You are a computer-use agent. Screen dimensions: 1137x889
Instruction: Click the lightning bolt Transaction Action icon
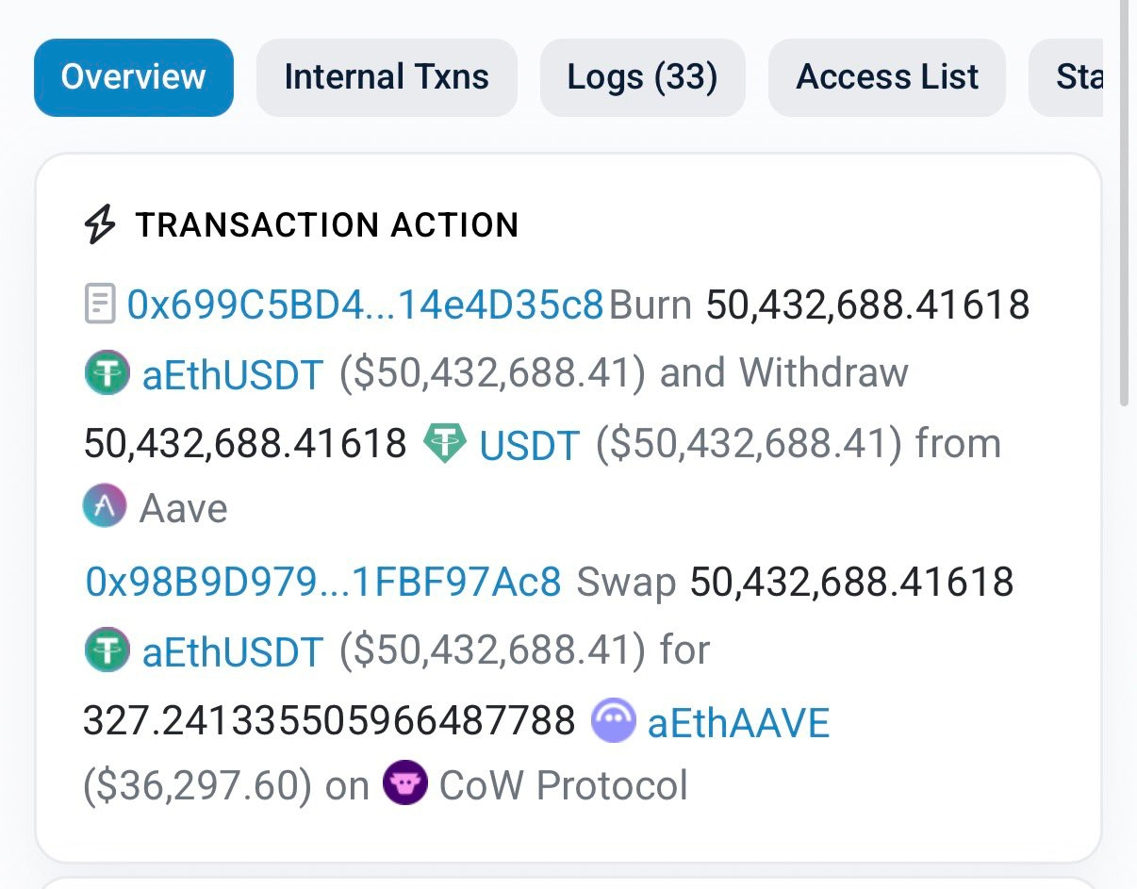point(101,225)
